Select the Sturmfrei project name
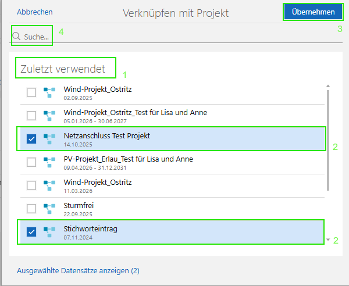This screenshot has width=349, height=286. click(x=79, y=205)
